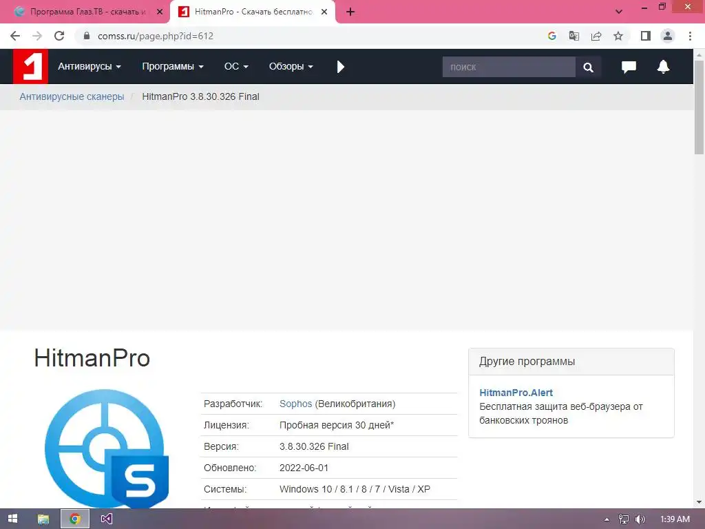The width and height of the screenshot is (705, 529).
Task: Expand Антивирусы dropdown menu
Action: click(x=89, y=67)
